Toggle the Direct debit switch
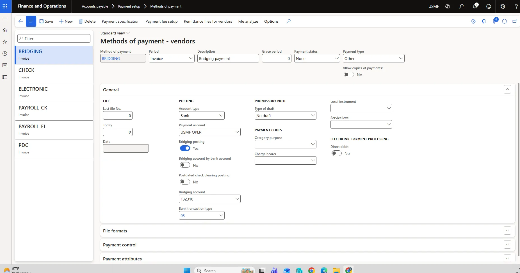The width and height of the screenshot is (520, 273). pos(337,153)
